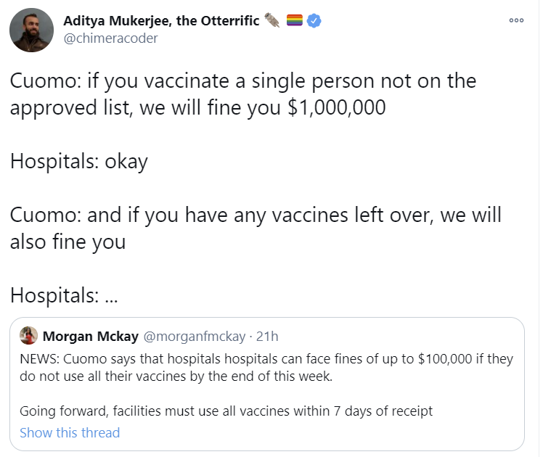The width and height of the screenshot is (543, 457).
Task: Open the @morganfmckay handle
Action: (195, 336)
